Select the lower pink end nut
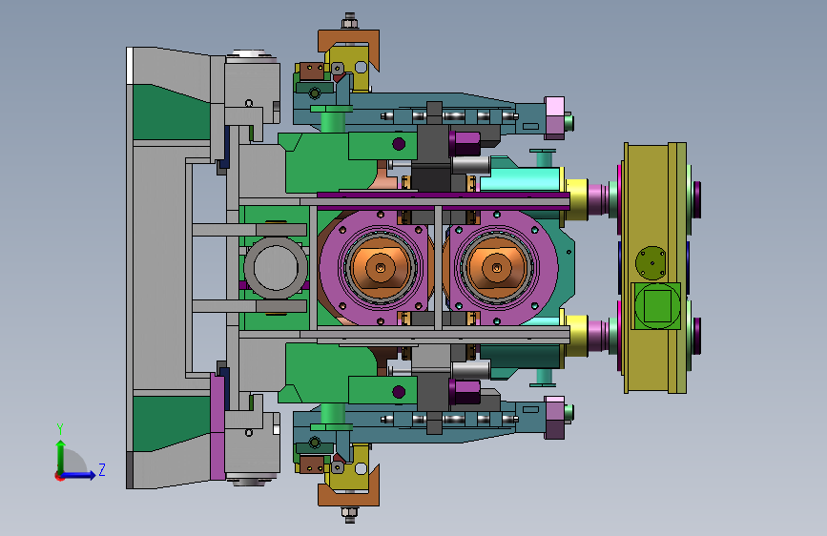 554,418
